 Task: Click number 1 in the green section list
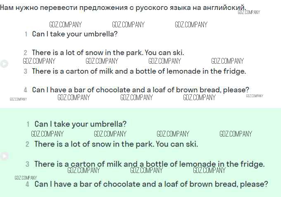click(28, 124)
